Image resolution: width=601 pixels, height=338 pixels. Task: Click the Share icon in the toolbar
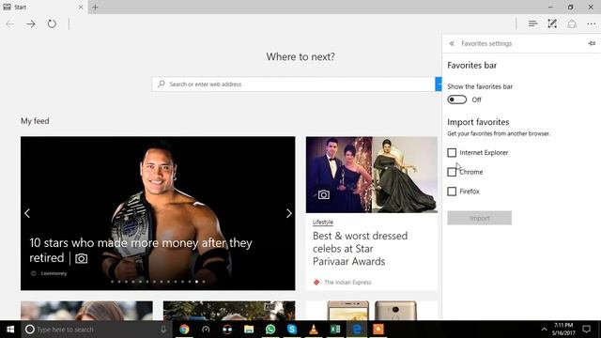point(572,23)
